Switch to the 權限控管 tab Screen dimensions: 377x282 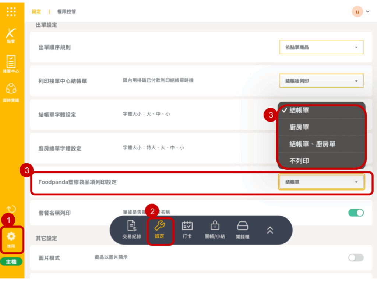tap(67, 12)
